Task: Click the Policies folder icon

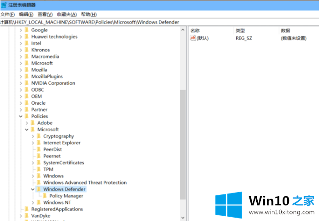Action: 26,116
